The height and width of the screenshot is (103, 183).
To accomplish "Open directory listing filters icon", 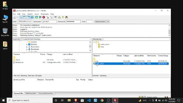I will pos(55,17).
